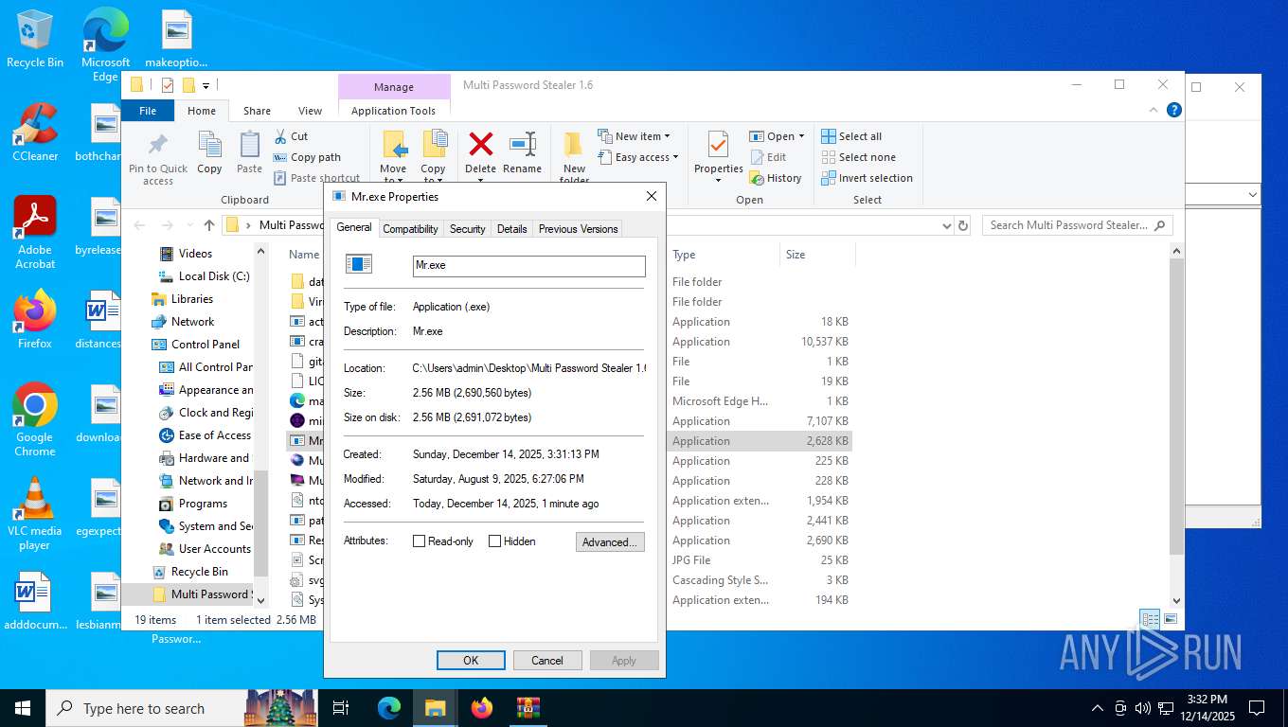Switch to the Share ribbon tab
Image resolution: width=1288 pixels, height=727 pixels.
pos(257,111)
